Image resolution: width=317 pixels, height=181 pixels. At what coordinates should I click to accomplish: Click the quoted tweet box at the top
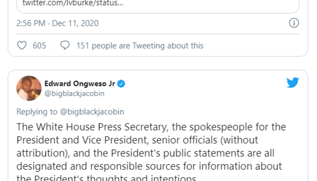click(154, 5)
